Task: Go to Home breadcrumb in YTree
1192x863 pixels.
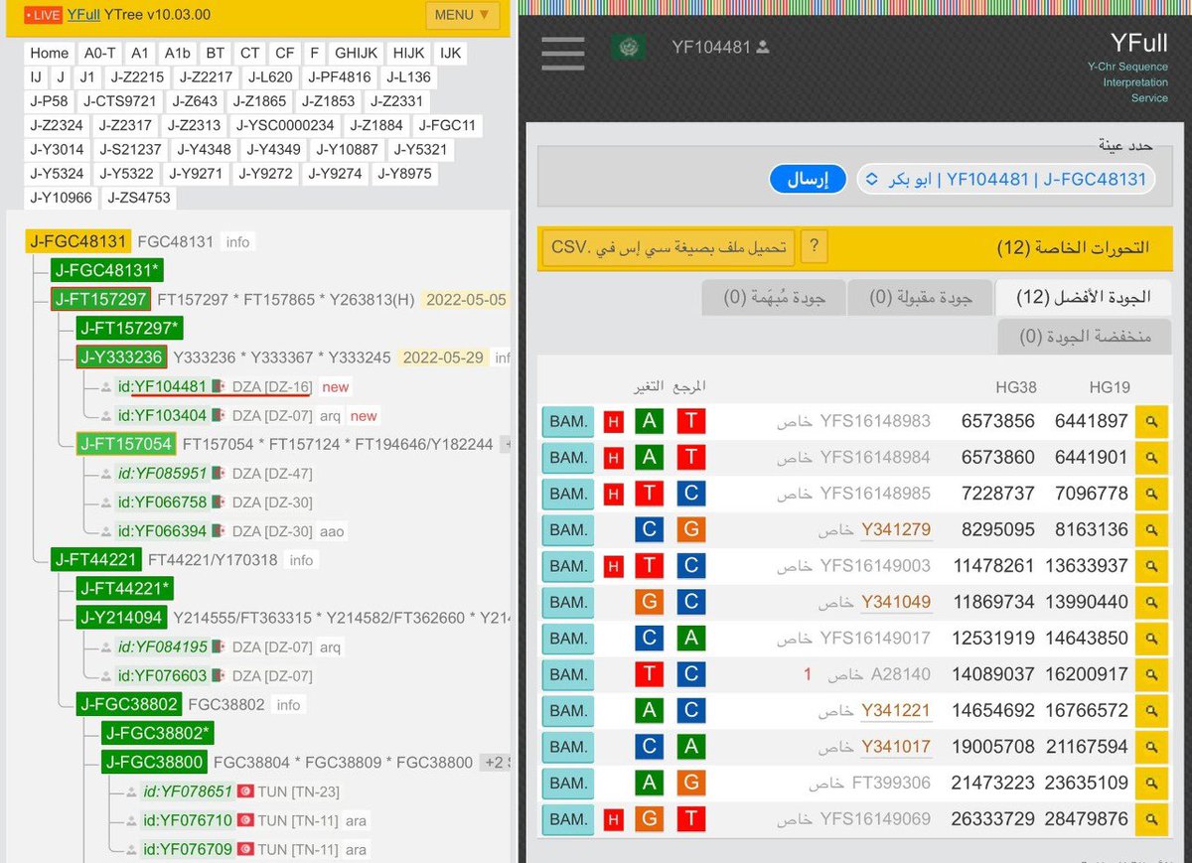Action: tap(50, 54)
